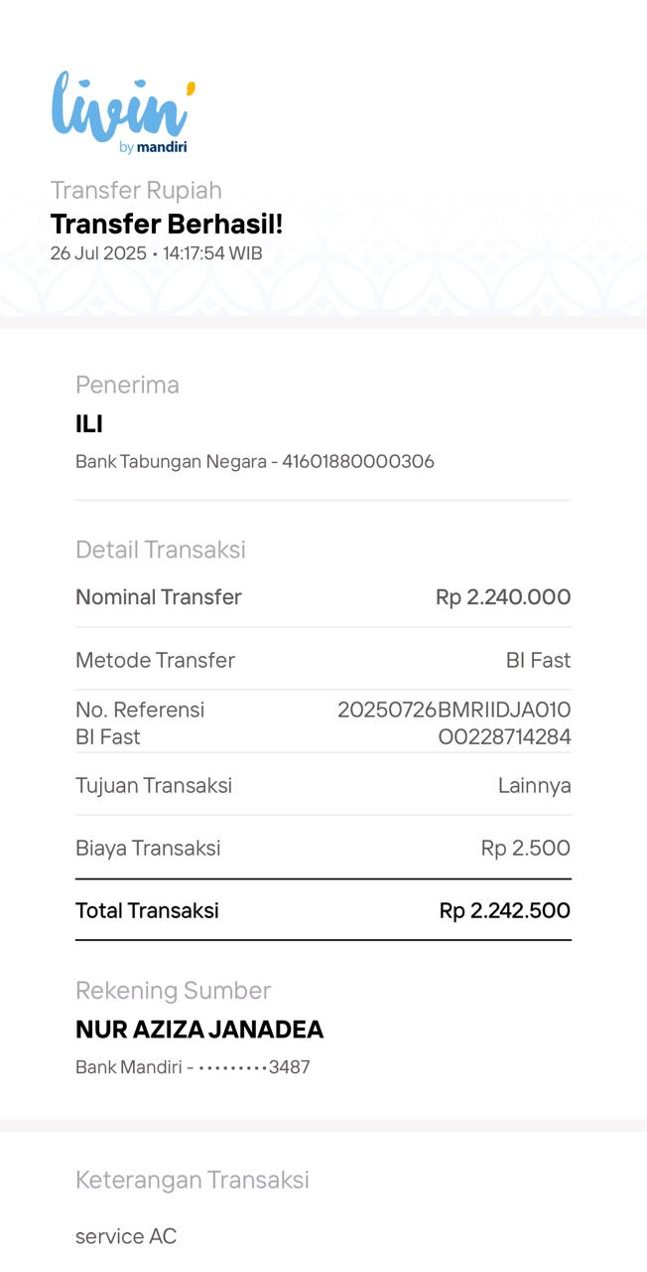The image size is (647, 1272).
Task: Click the 'Transfer Berhasil!' heading
Action: click(x=167, y=224)
